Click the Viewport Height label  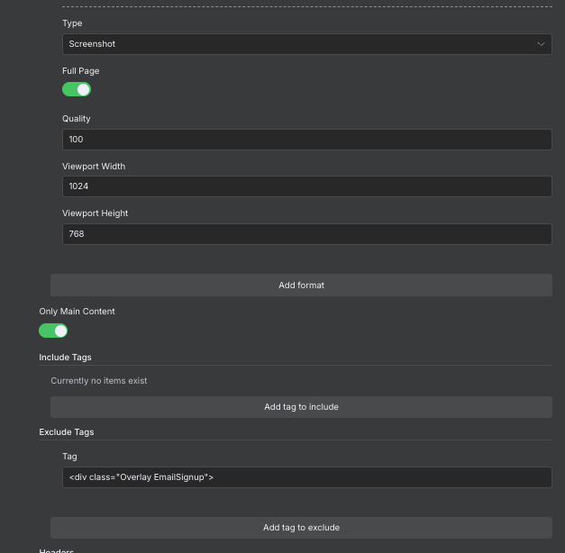click(96, 213)
